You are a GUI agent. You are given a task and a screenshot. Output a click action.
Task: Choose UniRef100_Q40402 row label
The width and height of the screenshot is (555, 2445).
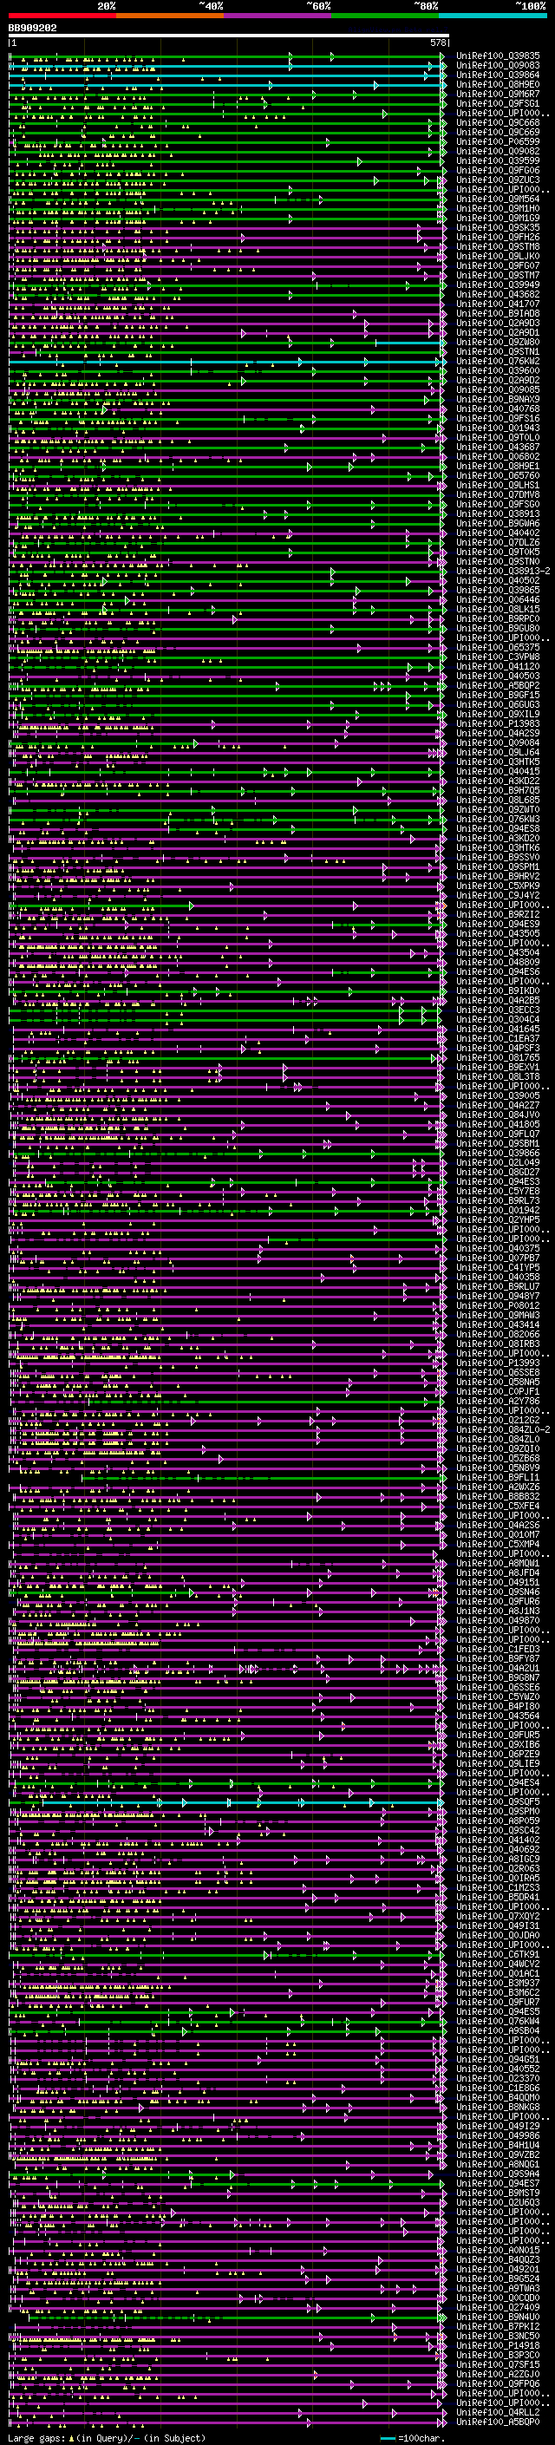(498, 533)
